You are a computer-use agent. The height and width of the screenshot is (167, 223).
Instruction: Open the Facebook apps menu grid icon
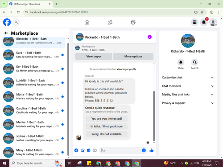(194, 22)
